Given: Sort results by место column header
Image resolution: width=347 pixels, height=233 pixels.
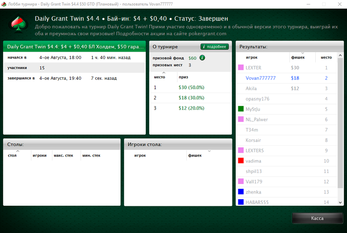Looking at the screenshot, I should tap(326, 58).
